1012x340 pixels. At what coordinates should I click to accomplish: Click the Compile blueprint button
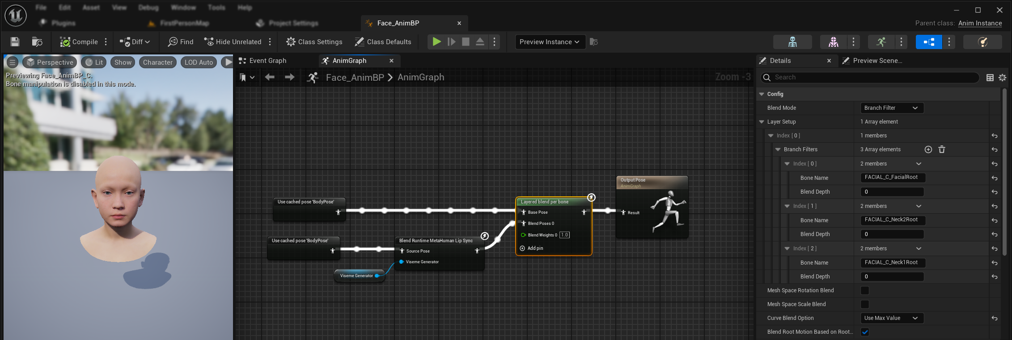(x=79, y=42)
